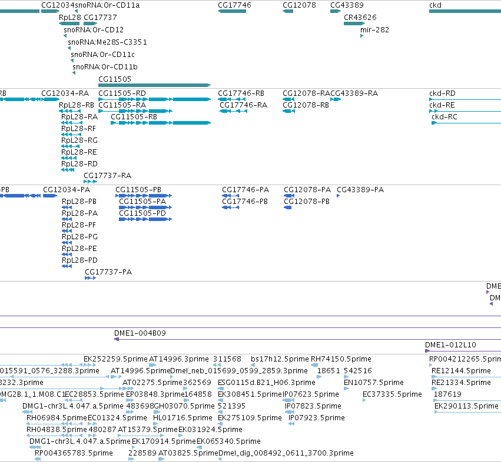The width and height of the screenshot is (501, 462).
Task: Open the CG11505-RD transcript label
Action: click(122, 93)
